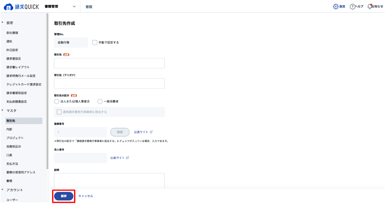
Task: Focus the 説明 text area
Action: [x=109, y=181]
